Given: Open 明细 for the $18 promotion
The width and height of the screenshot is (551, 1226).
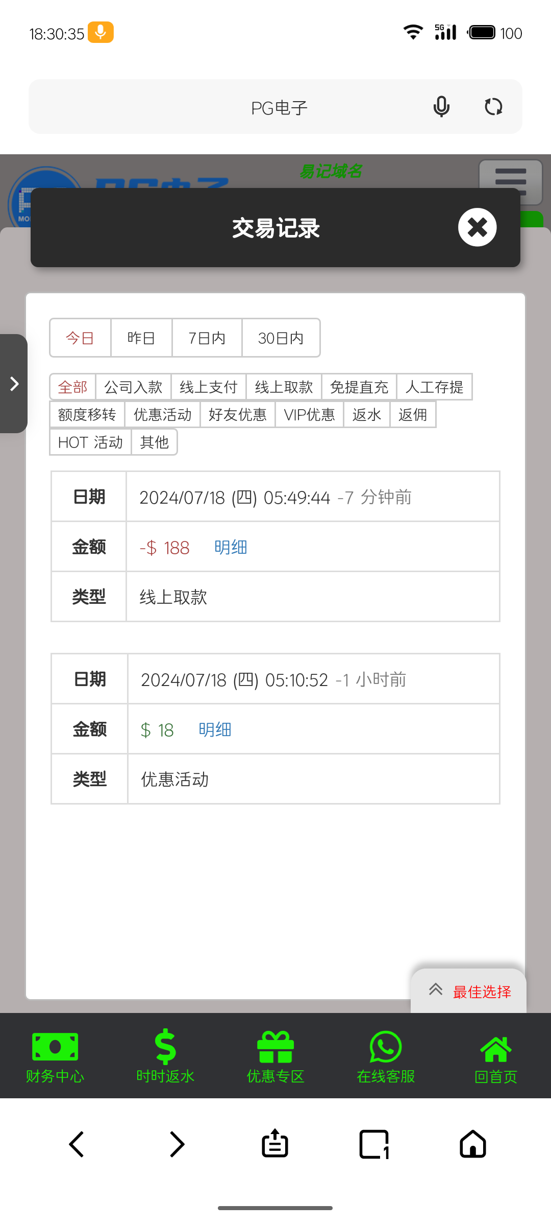Looking at the screenshot, I should tap(215, 730).
